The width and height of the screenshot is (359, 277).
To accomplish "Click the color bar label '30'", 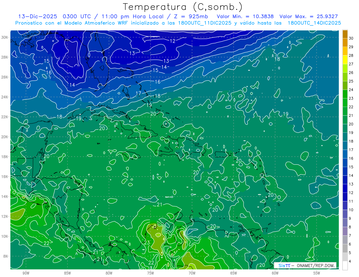I will tap(351, 38).
